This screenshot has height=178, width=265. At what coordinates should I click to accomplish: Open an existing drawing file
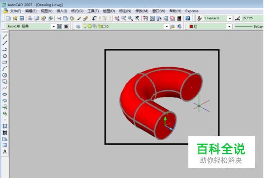click(x=15, y=18)
